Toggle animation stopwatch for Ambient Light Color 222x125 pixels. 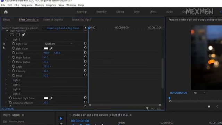(10, 98)
